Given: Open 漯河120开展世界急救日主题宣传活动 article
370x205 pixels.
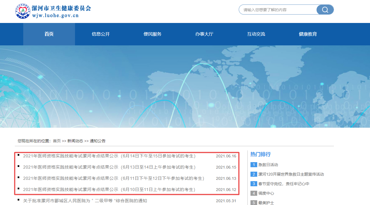Looking at the screenshot, I should click(291, 174).
